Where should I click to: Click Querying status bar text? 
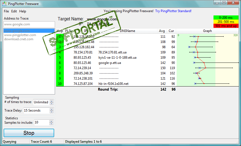pos(10,142)
